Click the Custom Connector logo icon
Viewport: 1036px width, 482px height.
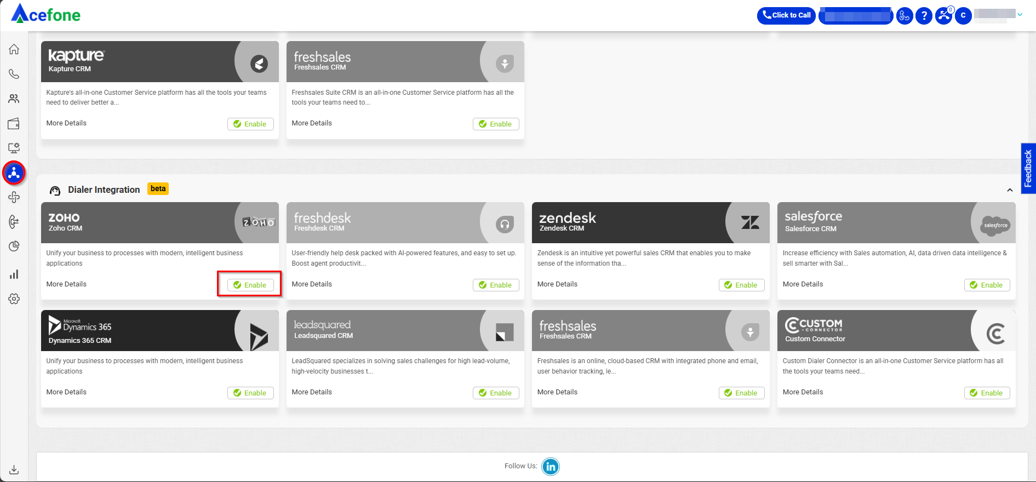tap(995, 334)
